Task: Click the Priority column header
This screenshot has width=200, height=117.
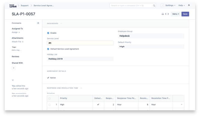Action: 75,98
